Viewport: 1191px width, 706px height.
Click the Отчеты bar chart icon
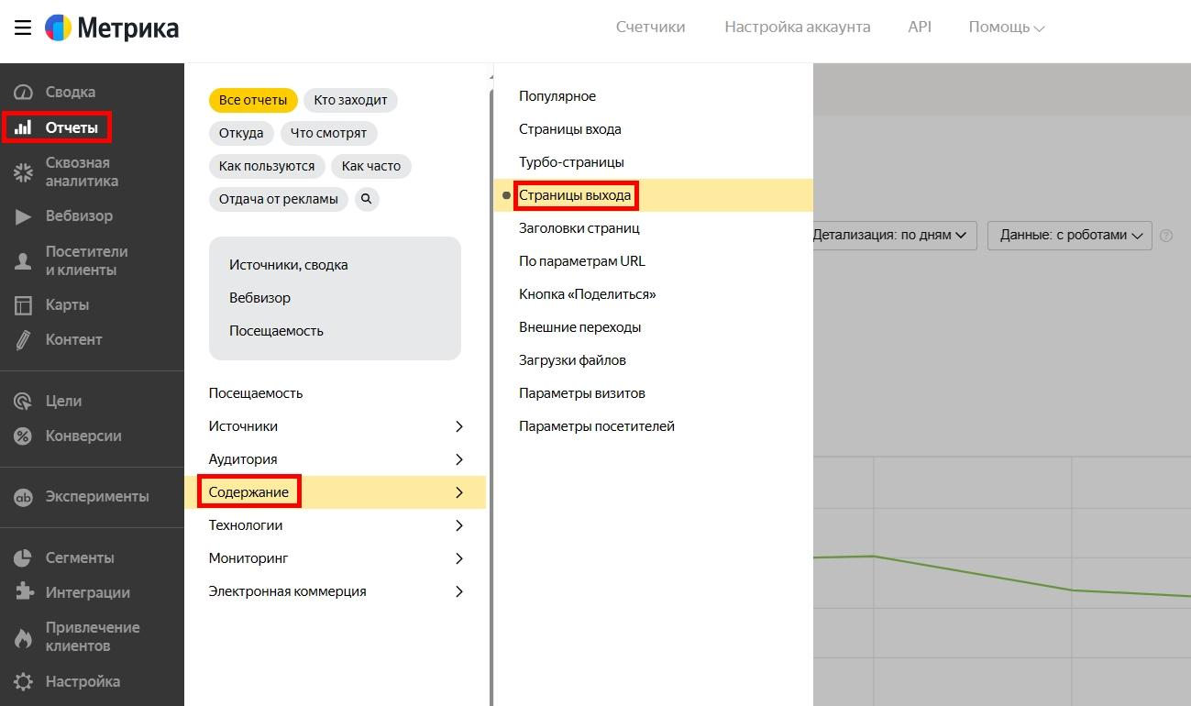click(x=24, y=127)
